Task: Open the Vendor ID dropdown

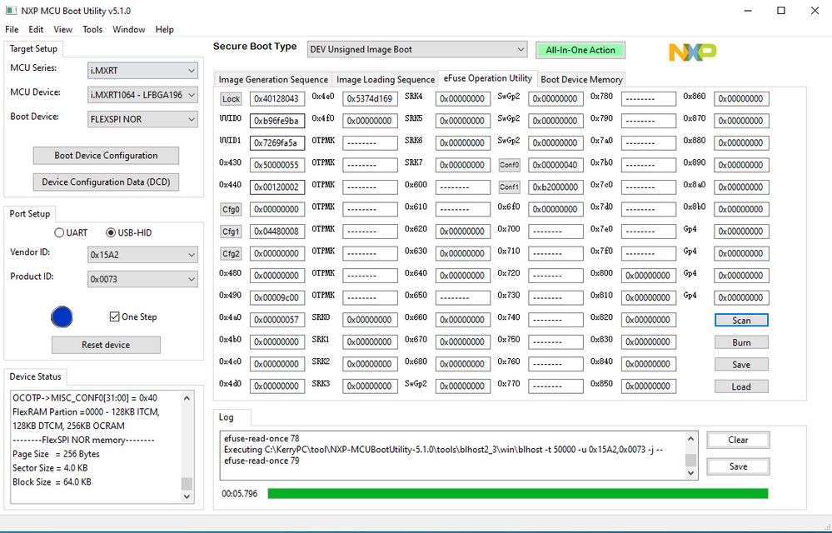Action: (142, 255)
